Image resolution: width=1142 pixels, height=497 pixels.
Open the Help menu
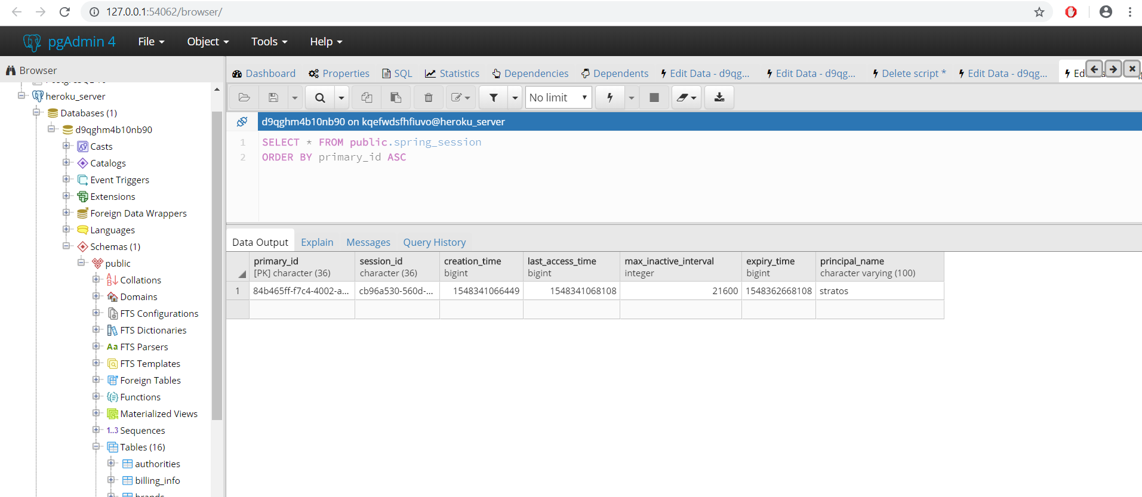click(326, 42)
